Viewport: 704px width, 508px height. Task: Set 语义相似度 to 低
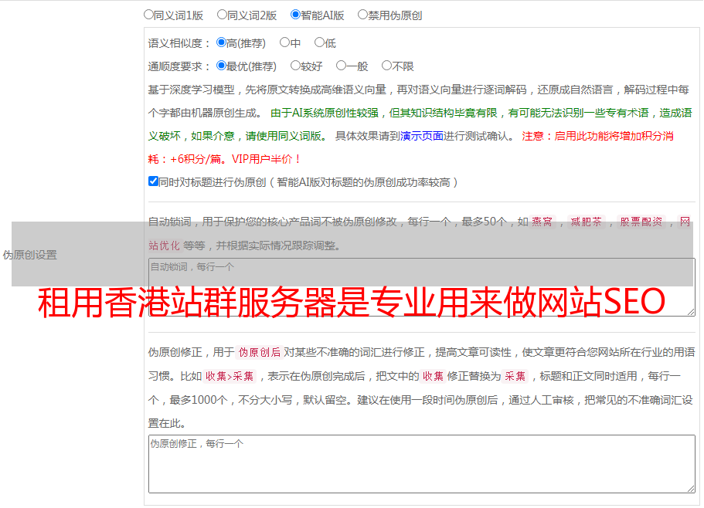[320, 42]
